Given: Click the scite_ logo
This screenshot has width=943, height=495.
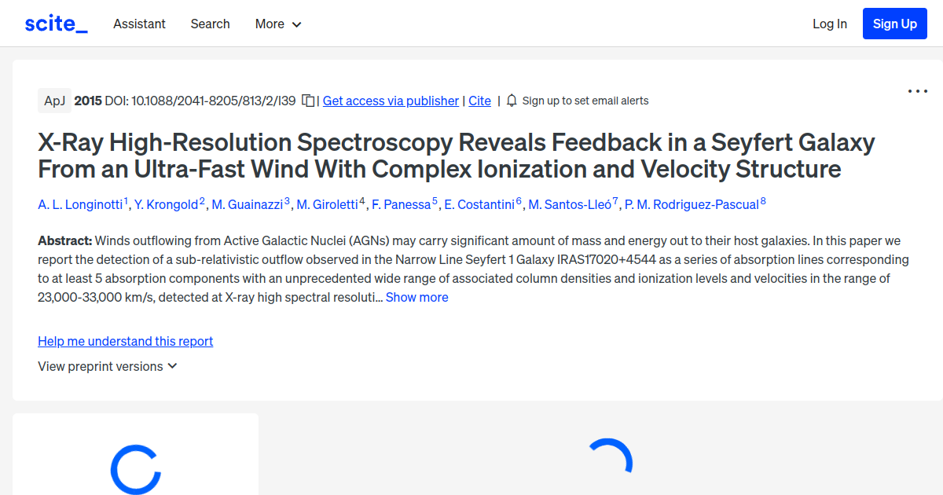Looking at the screenshot, I should [x=56, y=24].
